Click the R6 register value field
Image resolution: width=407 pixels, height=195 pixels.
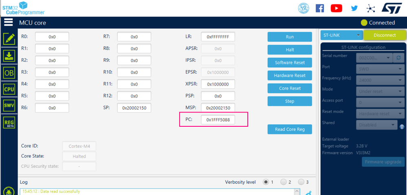click(52, 108)
